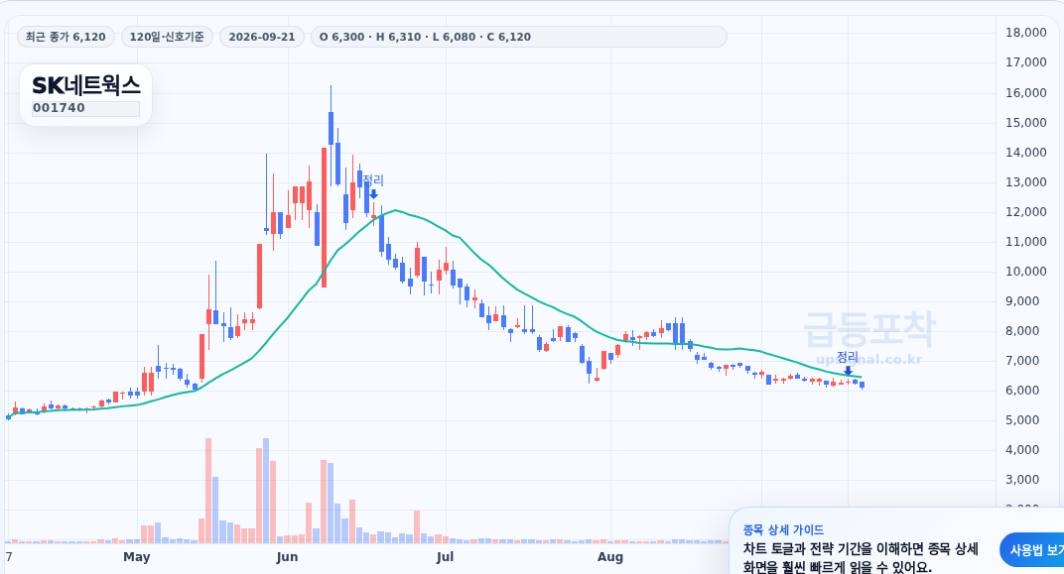Viewport: 1064px width, 574px height.
Task: Click the 사용법 보기 button
Action: click(1032, 549)
